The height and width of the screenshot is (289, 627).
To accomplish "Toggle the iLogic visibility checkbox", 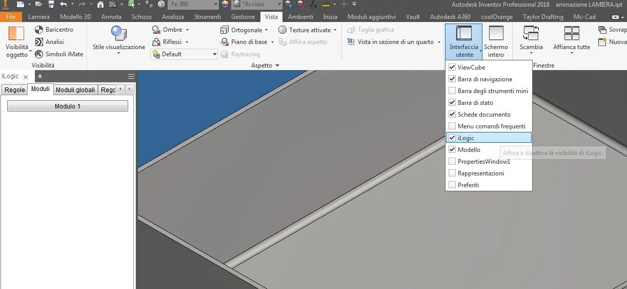I will [452, 138].
